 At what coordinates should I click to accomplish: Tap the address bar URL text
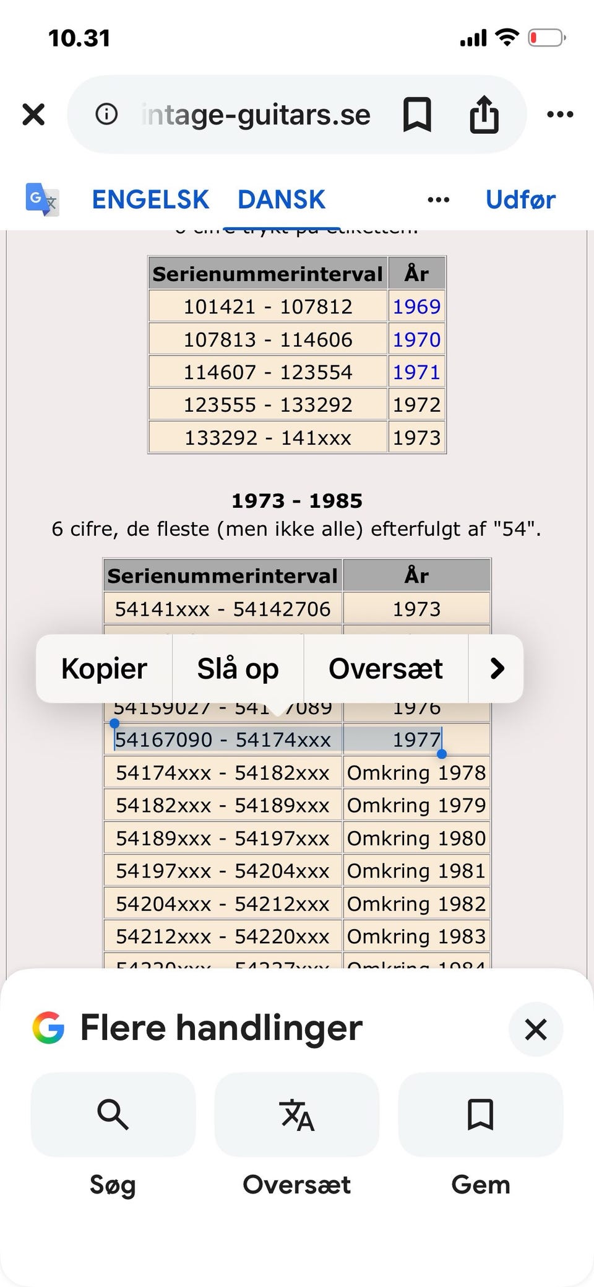256,115
